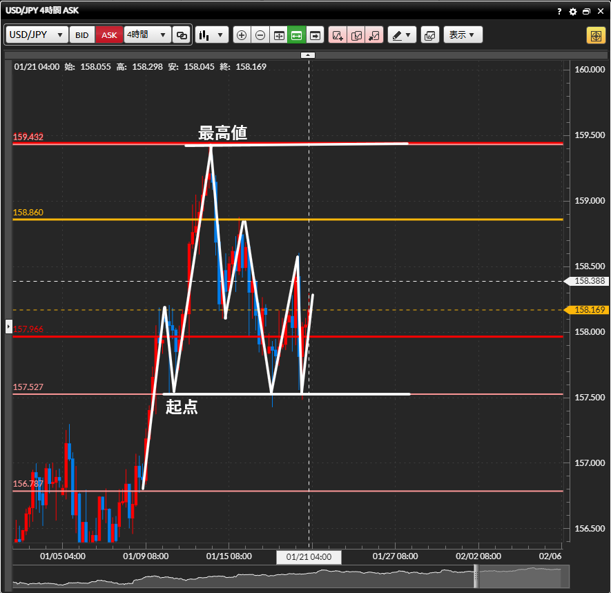Screen dimensions: 611x593
Task: Click the collapse arrow above the chart
Action: (x=308, y=55)
